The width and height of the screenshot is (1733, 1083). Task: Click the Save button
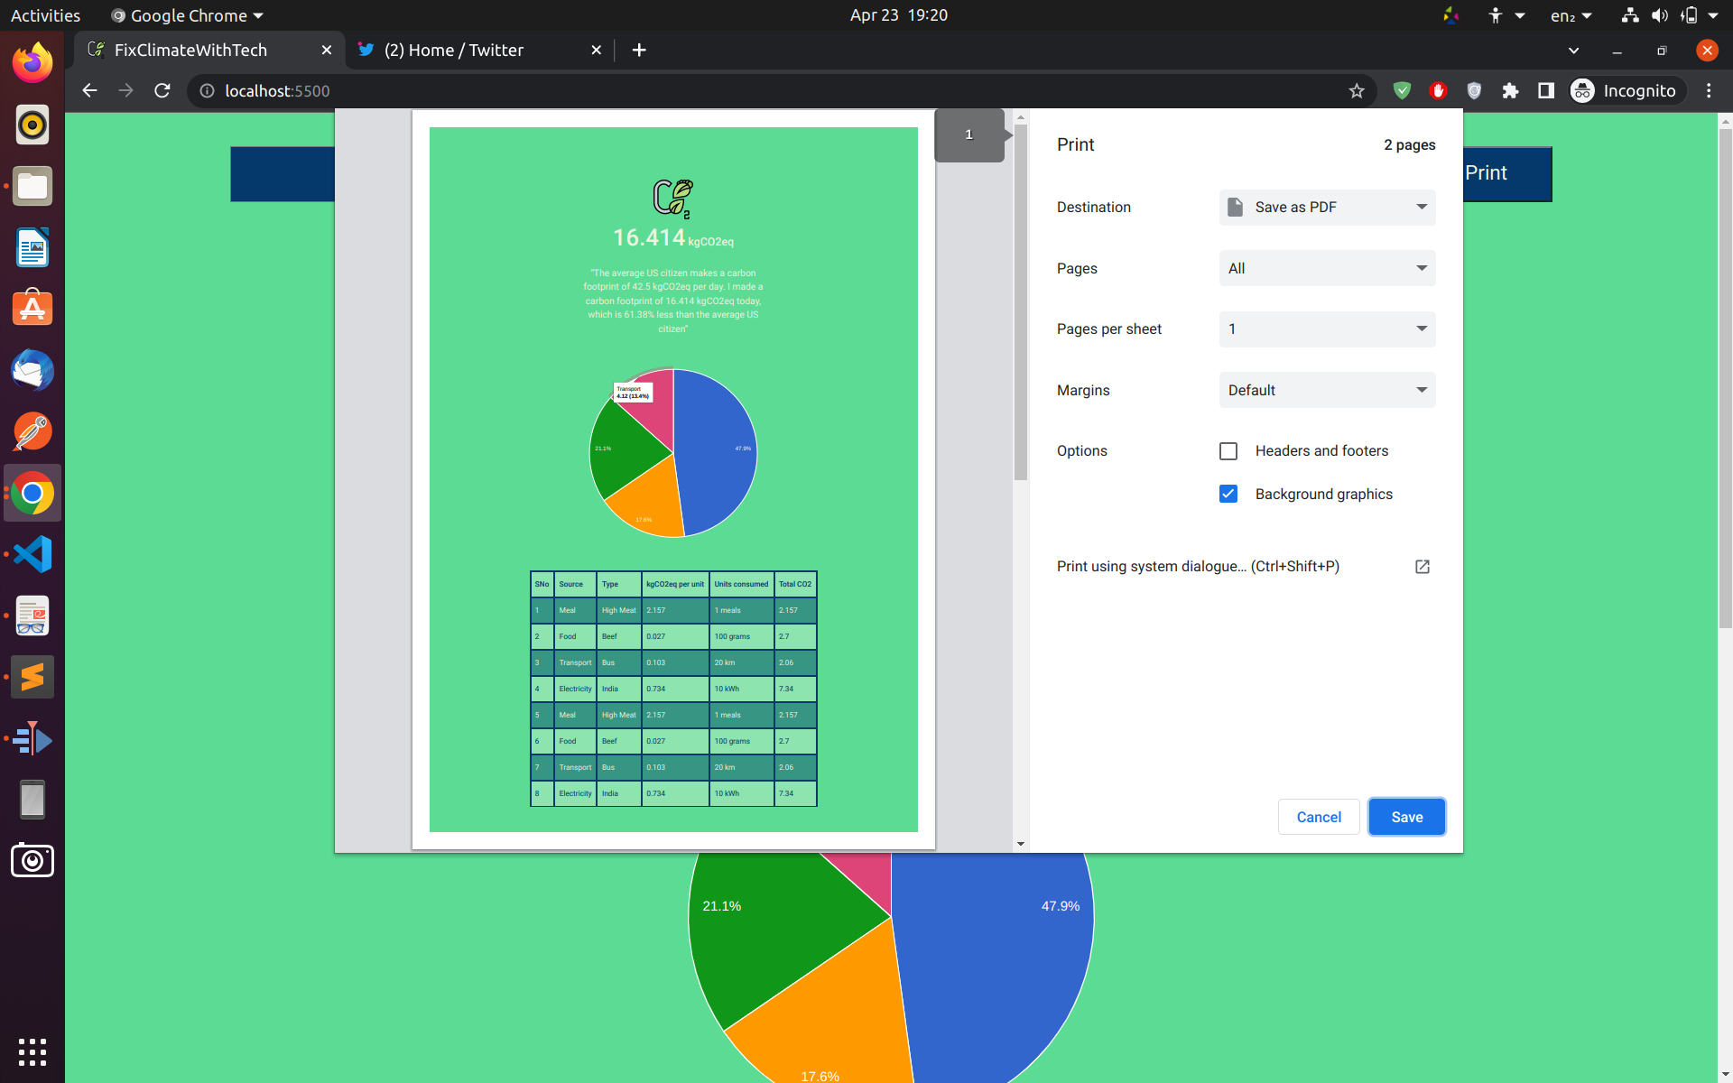(x=1406, y=817)
